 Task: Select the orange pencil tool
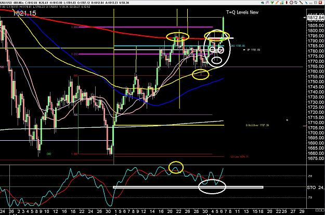[277, 3]
